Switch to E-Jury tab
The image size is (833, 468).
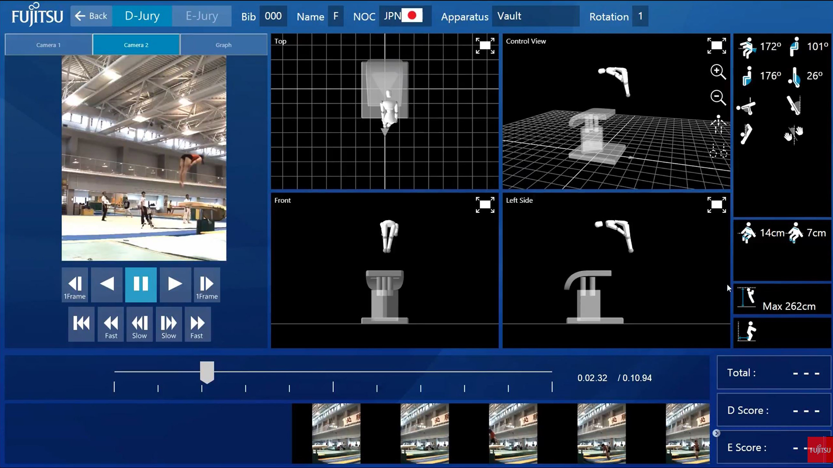pos(202,16)
